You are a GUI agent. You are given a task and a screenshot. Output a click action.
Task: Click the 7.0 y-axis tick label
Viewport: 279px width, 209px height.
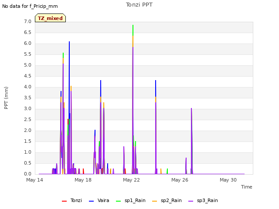tap(27, 21)
